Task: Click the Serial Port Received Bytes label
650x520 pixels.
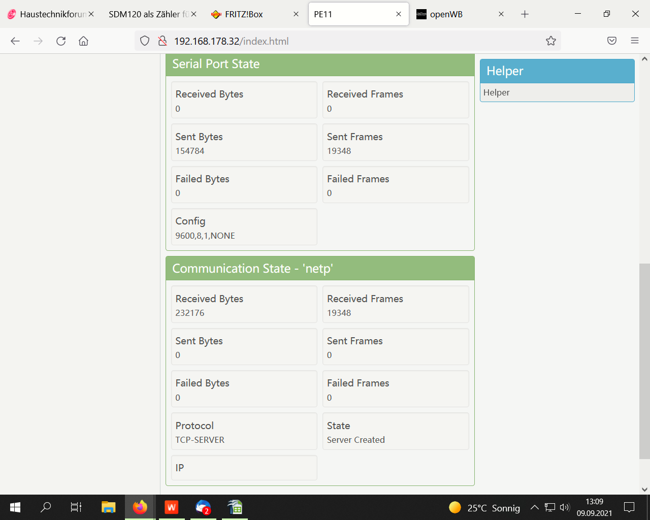Action: (209, 94)
